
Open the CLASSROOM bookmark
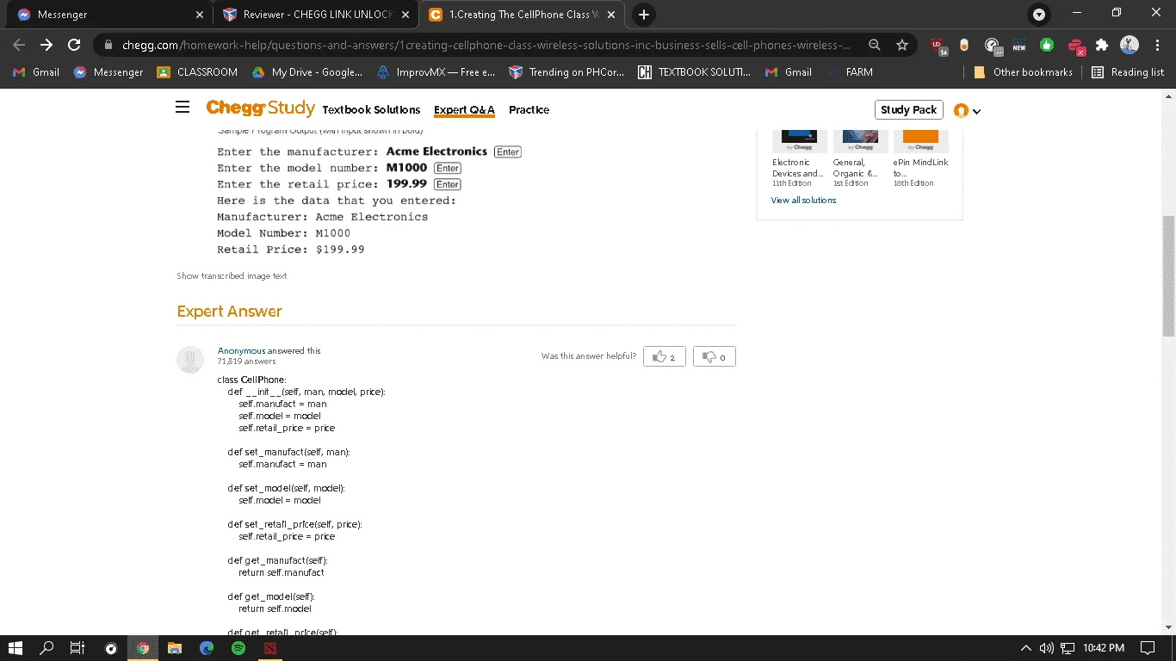tap(197, 72)
